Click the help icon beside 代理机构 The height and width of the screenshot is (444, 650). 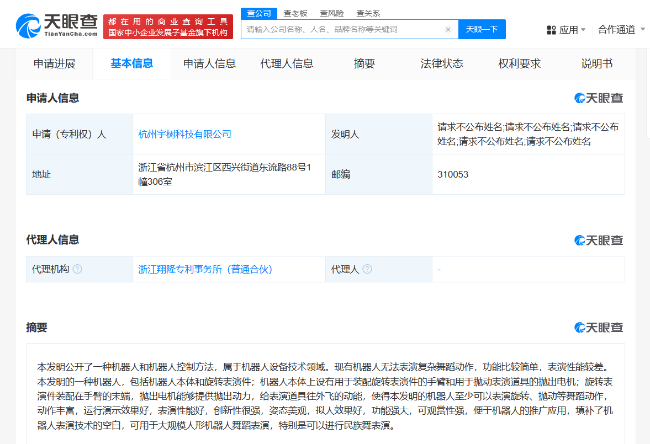(77, 269)
